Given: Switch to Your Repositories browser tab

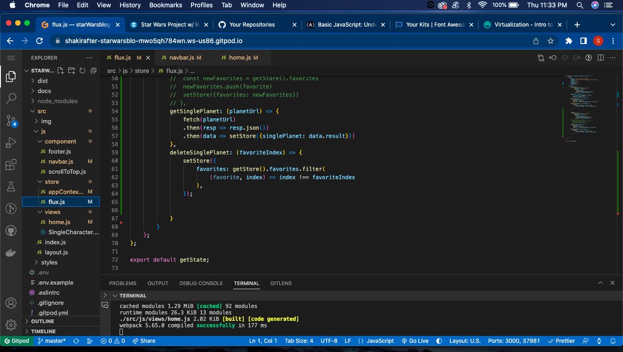Looking at the screenshot, I should coord(258,24).
